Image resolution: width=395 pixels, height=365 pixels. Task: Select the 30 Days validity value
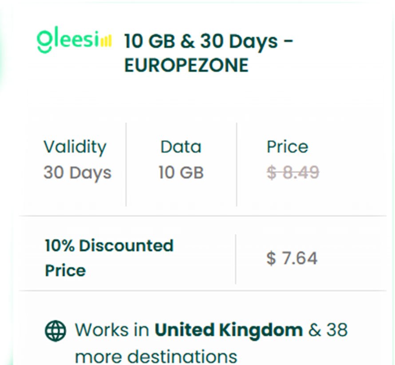77,172
